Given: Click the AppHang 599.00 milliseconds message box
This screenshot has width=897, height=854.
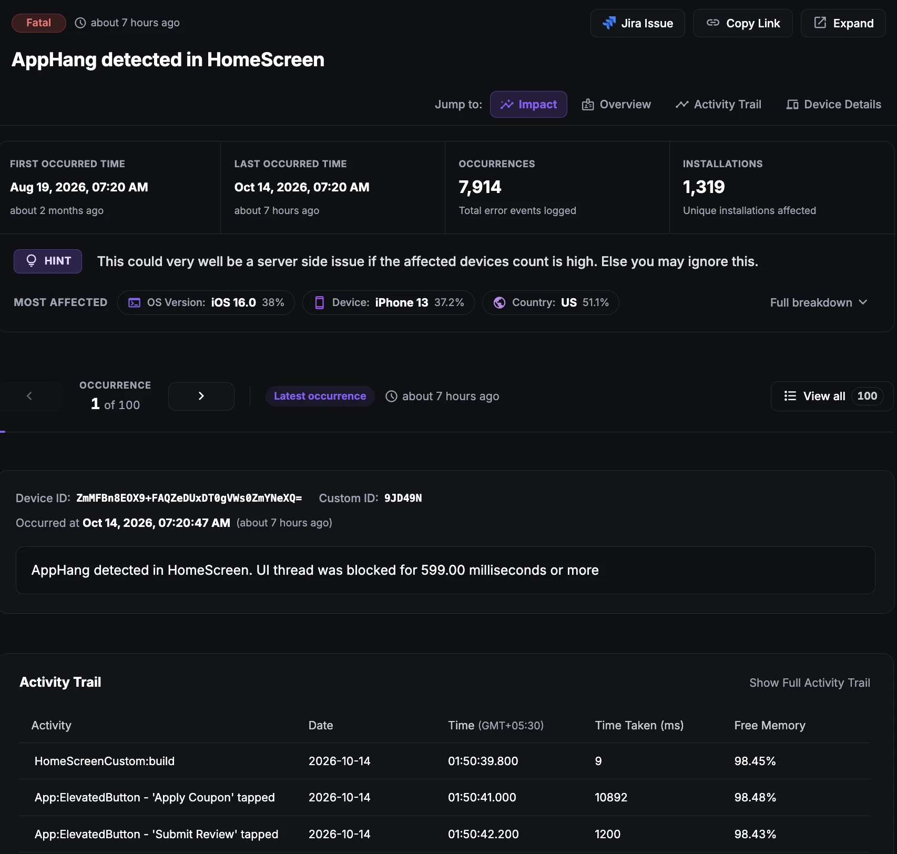Looking at the screenshot, I should pyautogui.click(x=445, y=571).
